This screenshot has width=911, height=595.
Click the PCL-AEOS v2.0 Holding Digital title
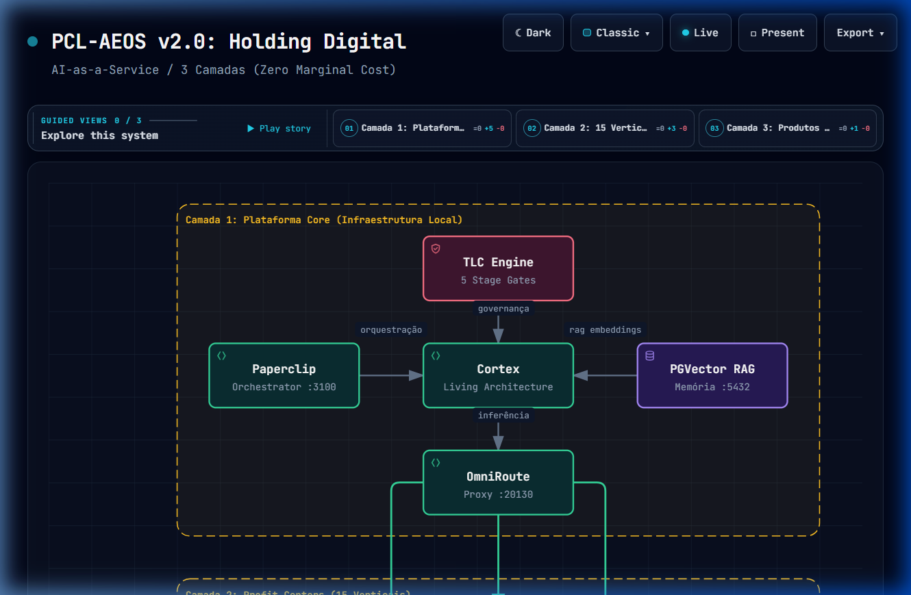coord(229,42)
